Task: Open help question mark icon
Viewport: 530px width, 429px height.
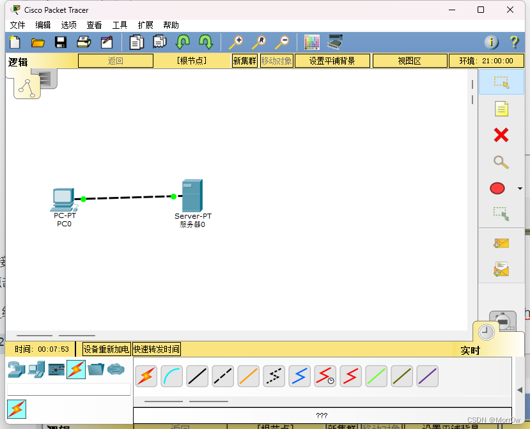Action: point(514,42)
